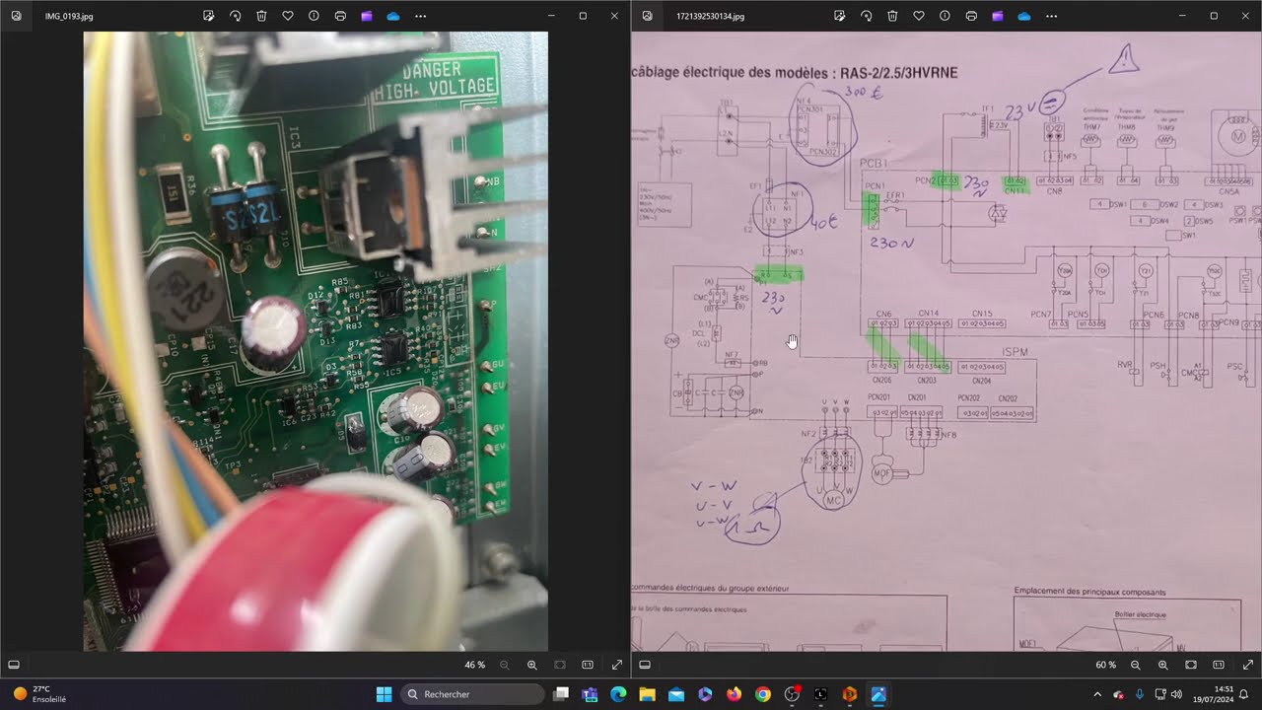Screen dimensions: 1262x710
Task: Open Photos app icon on taskbar
Action: pyautogui.click(x=877, y=694)
